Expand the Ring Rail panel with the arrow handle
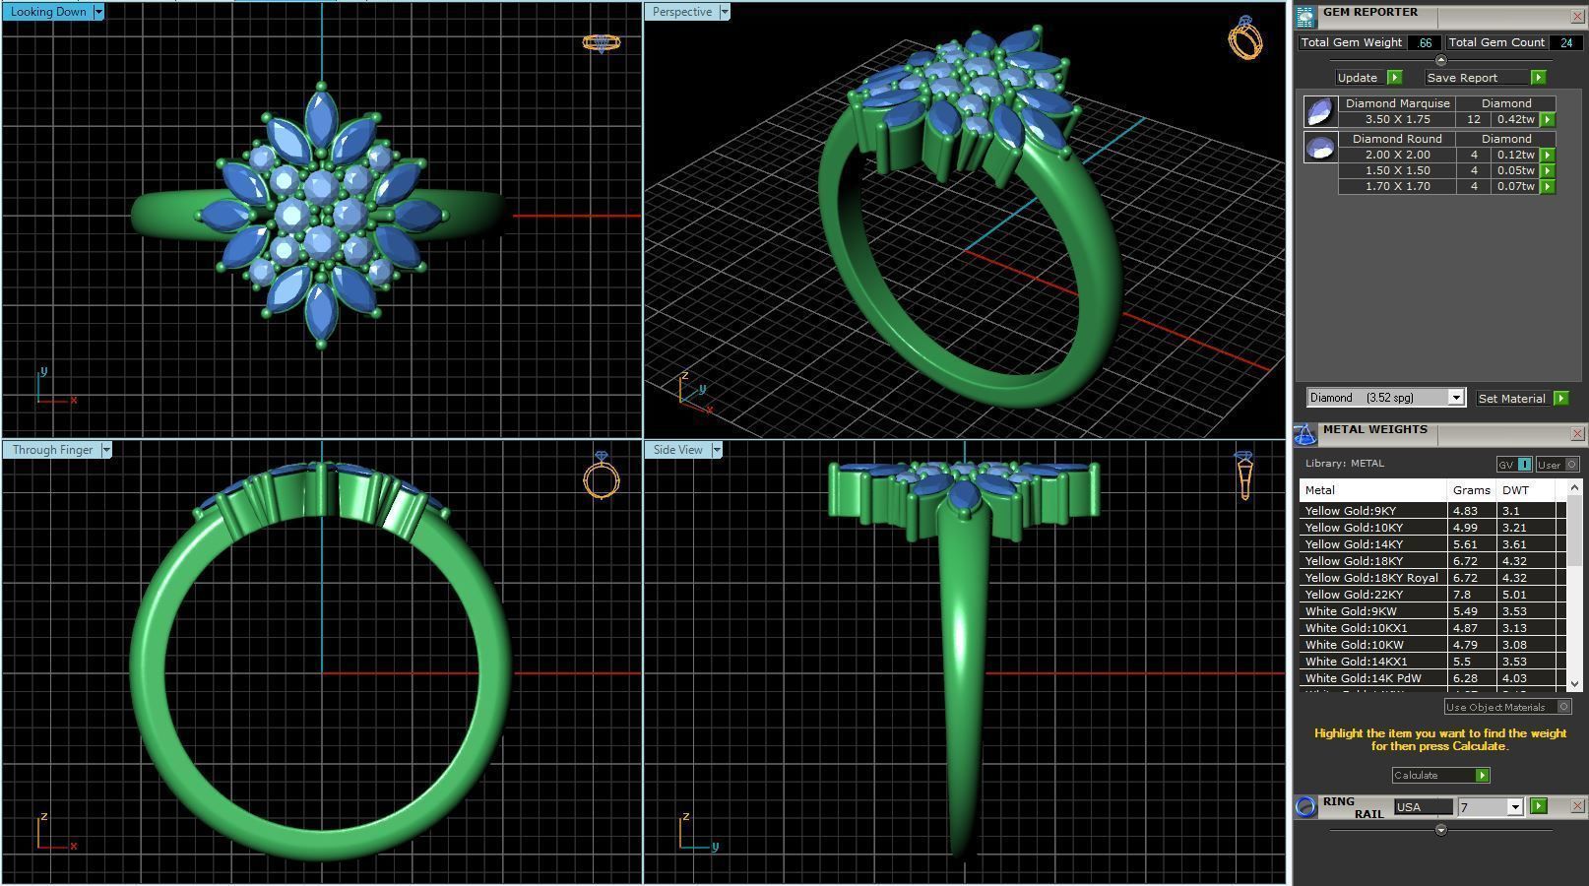 tap(1440, 830)
